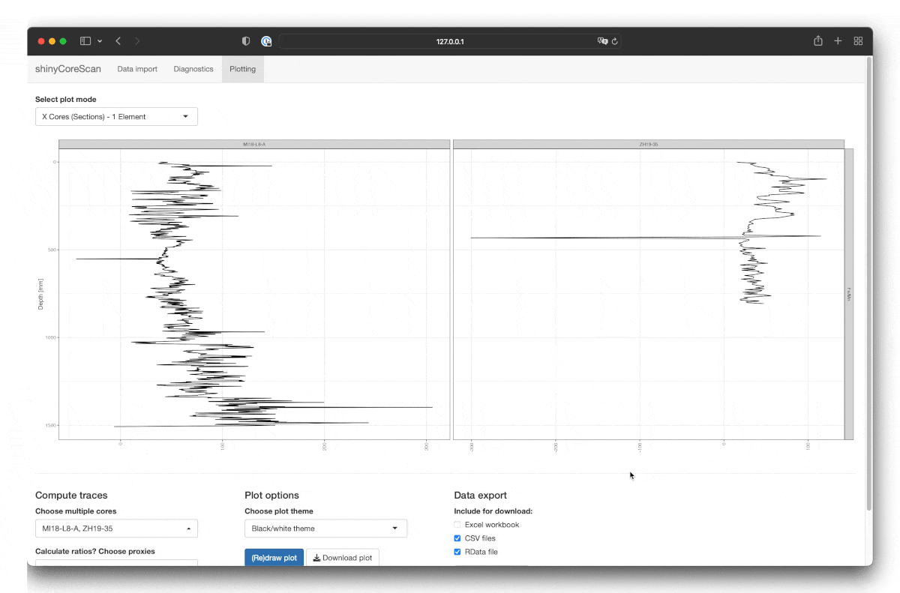Viewport: 900px width, 593px height.
Task: Click the privacy shield icon
Action: (246, 41)
